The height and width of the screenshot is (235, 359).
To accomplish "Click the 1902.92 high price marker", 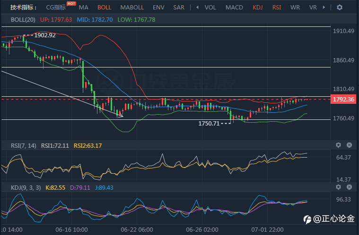I will click(45, 35).
